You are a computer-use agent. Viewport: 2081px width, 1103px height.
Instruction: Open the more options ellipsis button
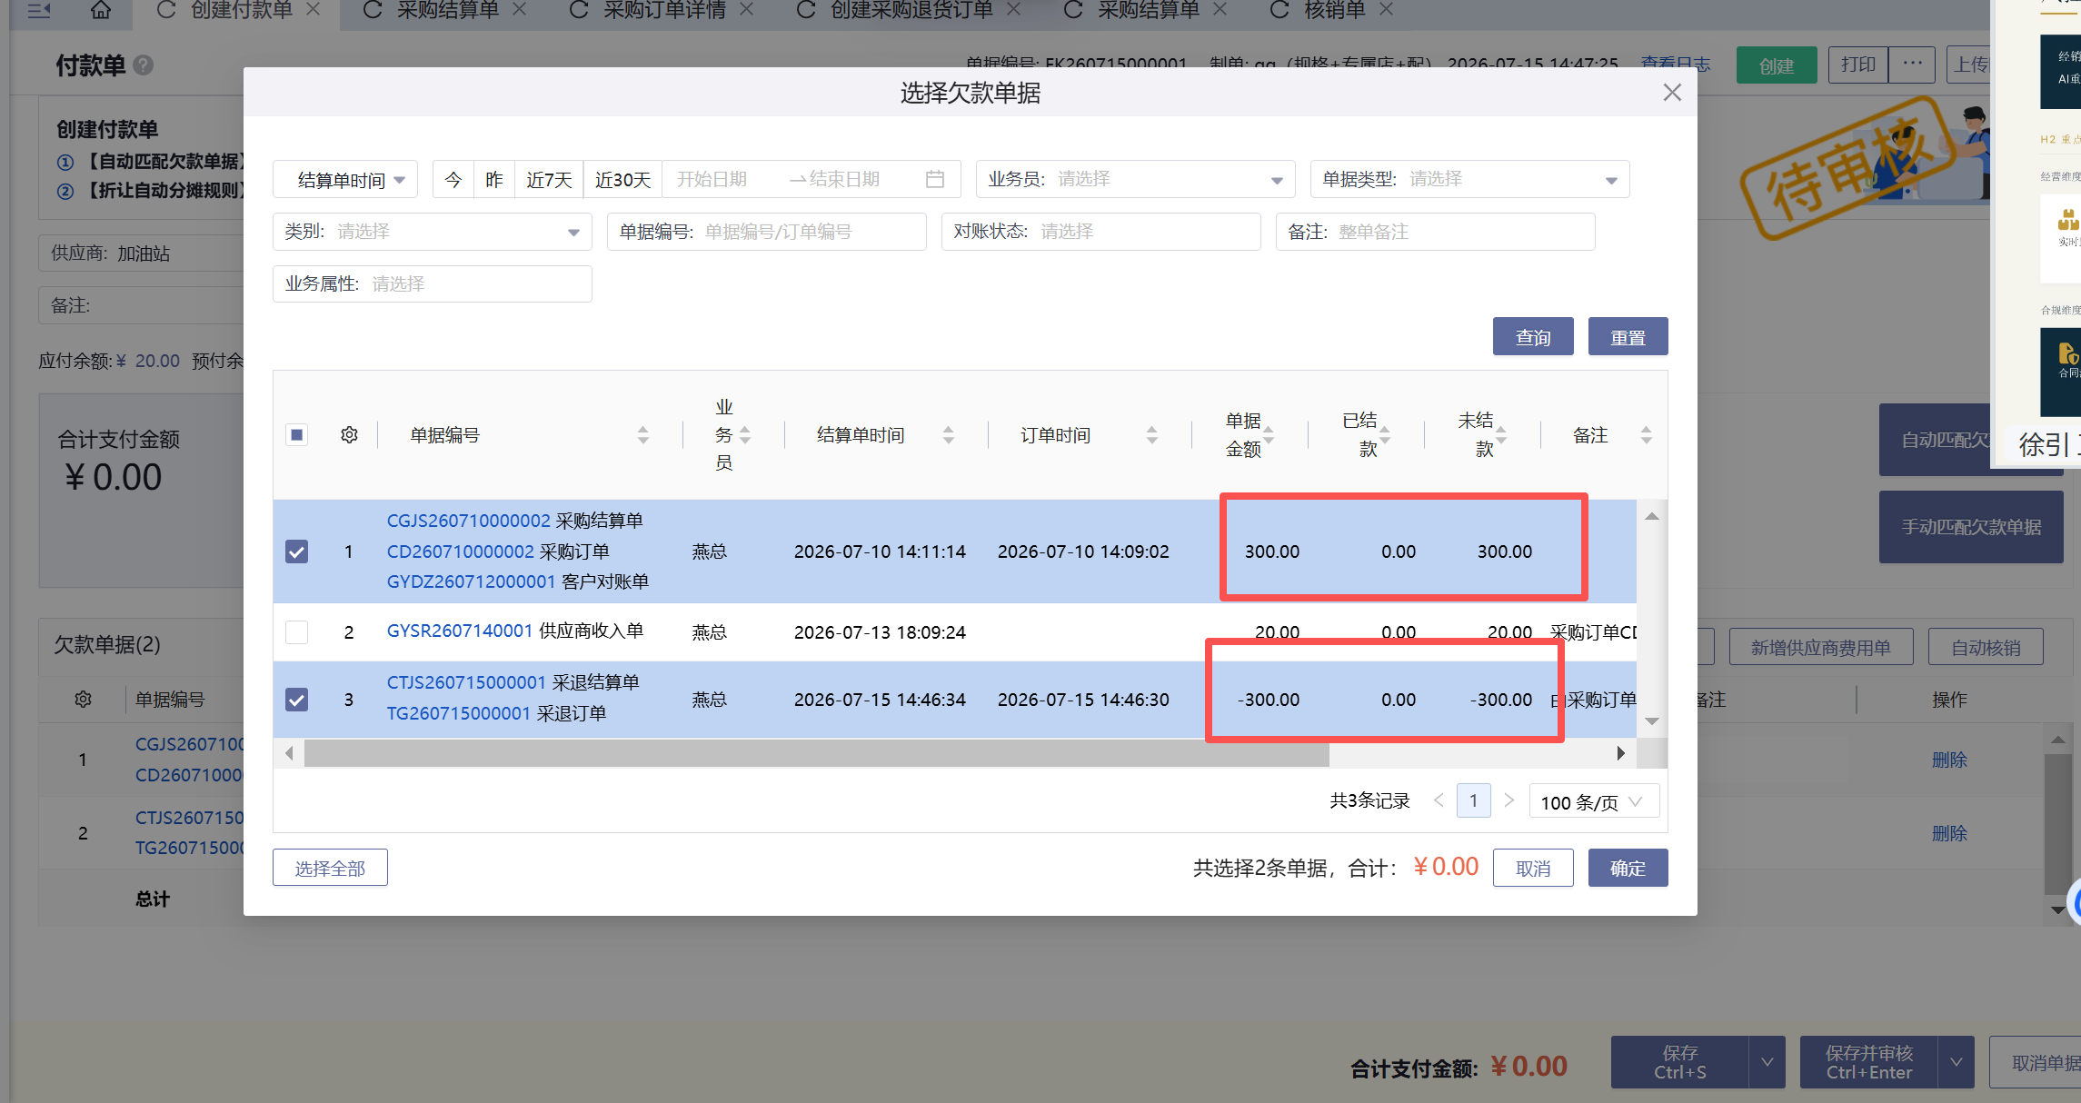pos(1912,65)
